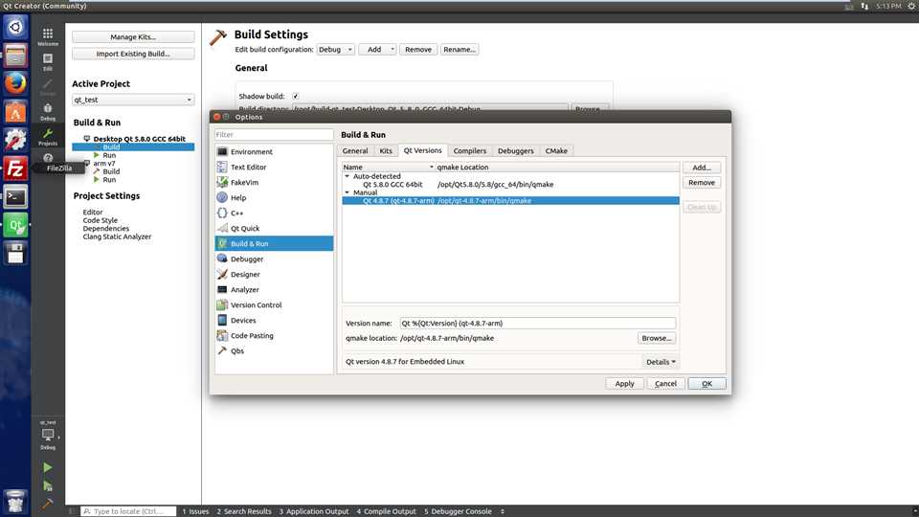
Task: Click Cancel in the Options dialog
Action: [665, 383]
